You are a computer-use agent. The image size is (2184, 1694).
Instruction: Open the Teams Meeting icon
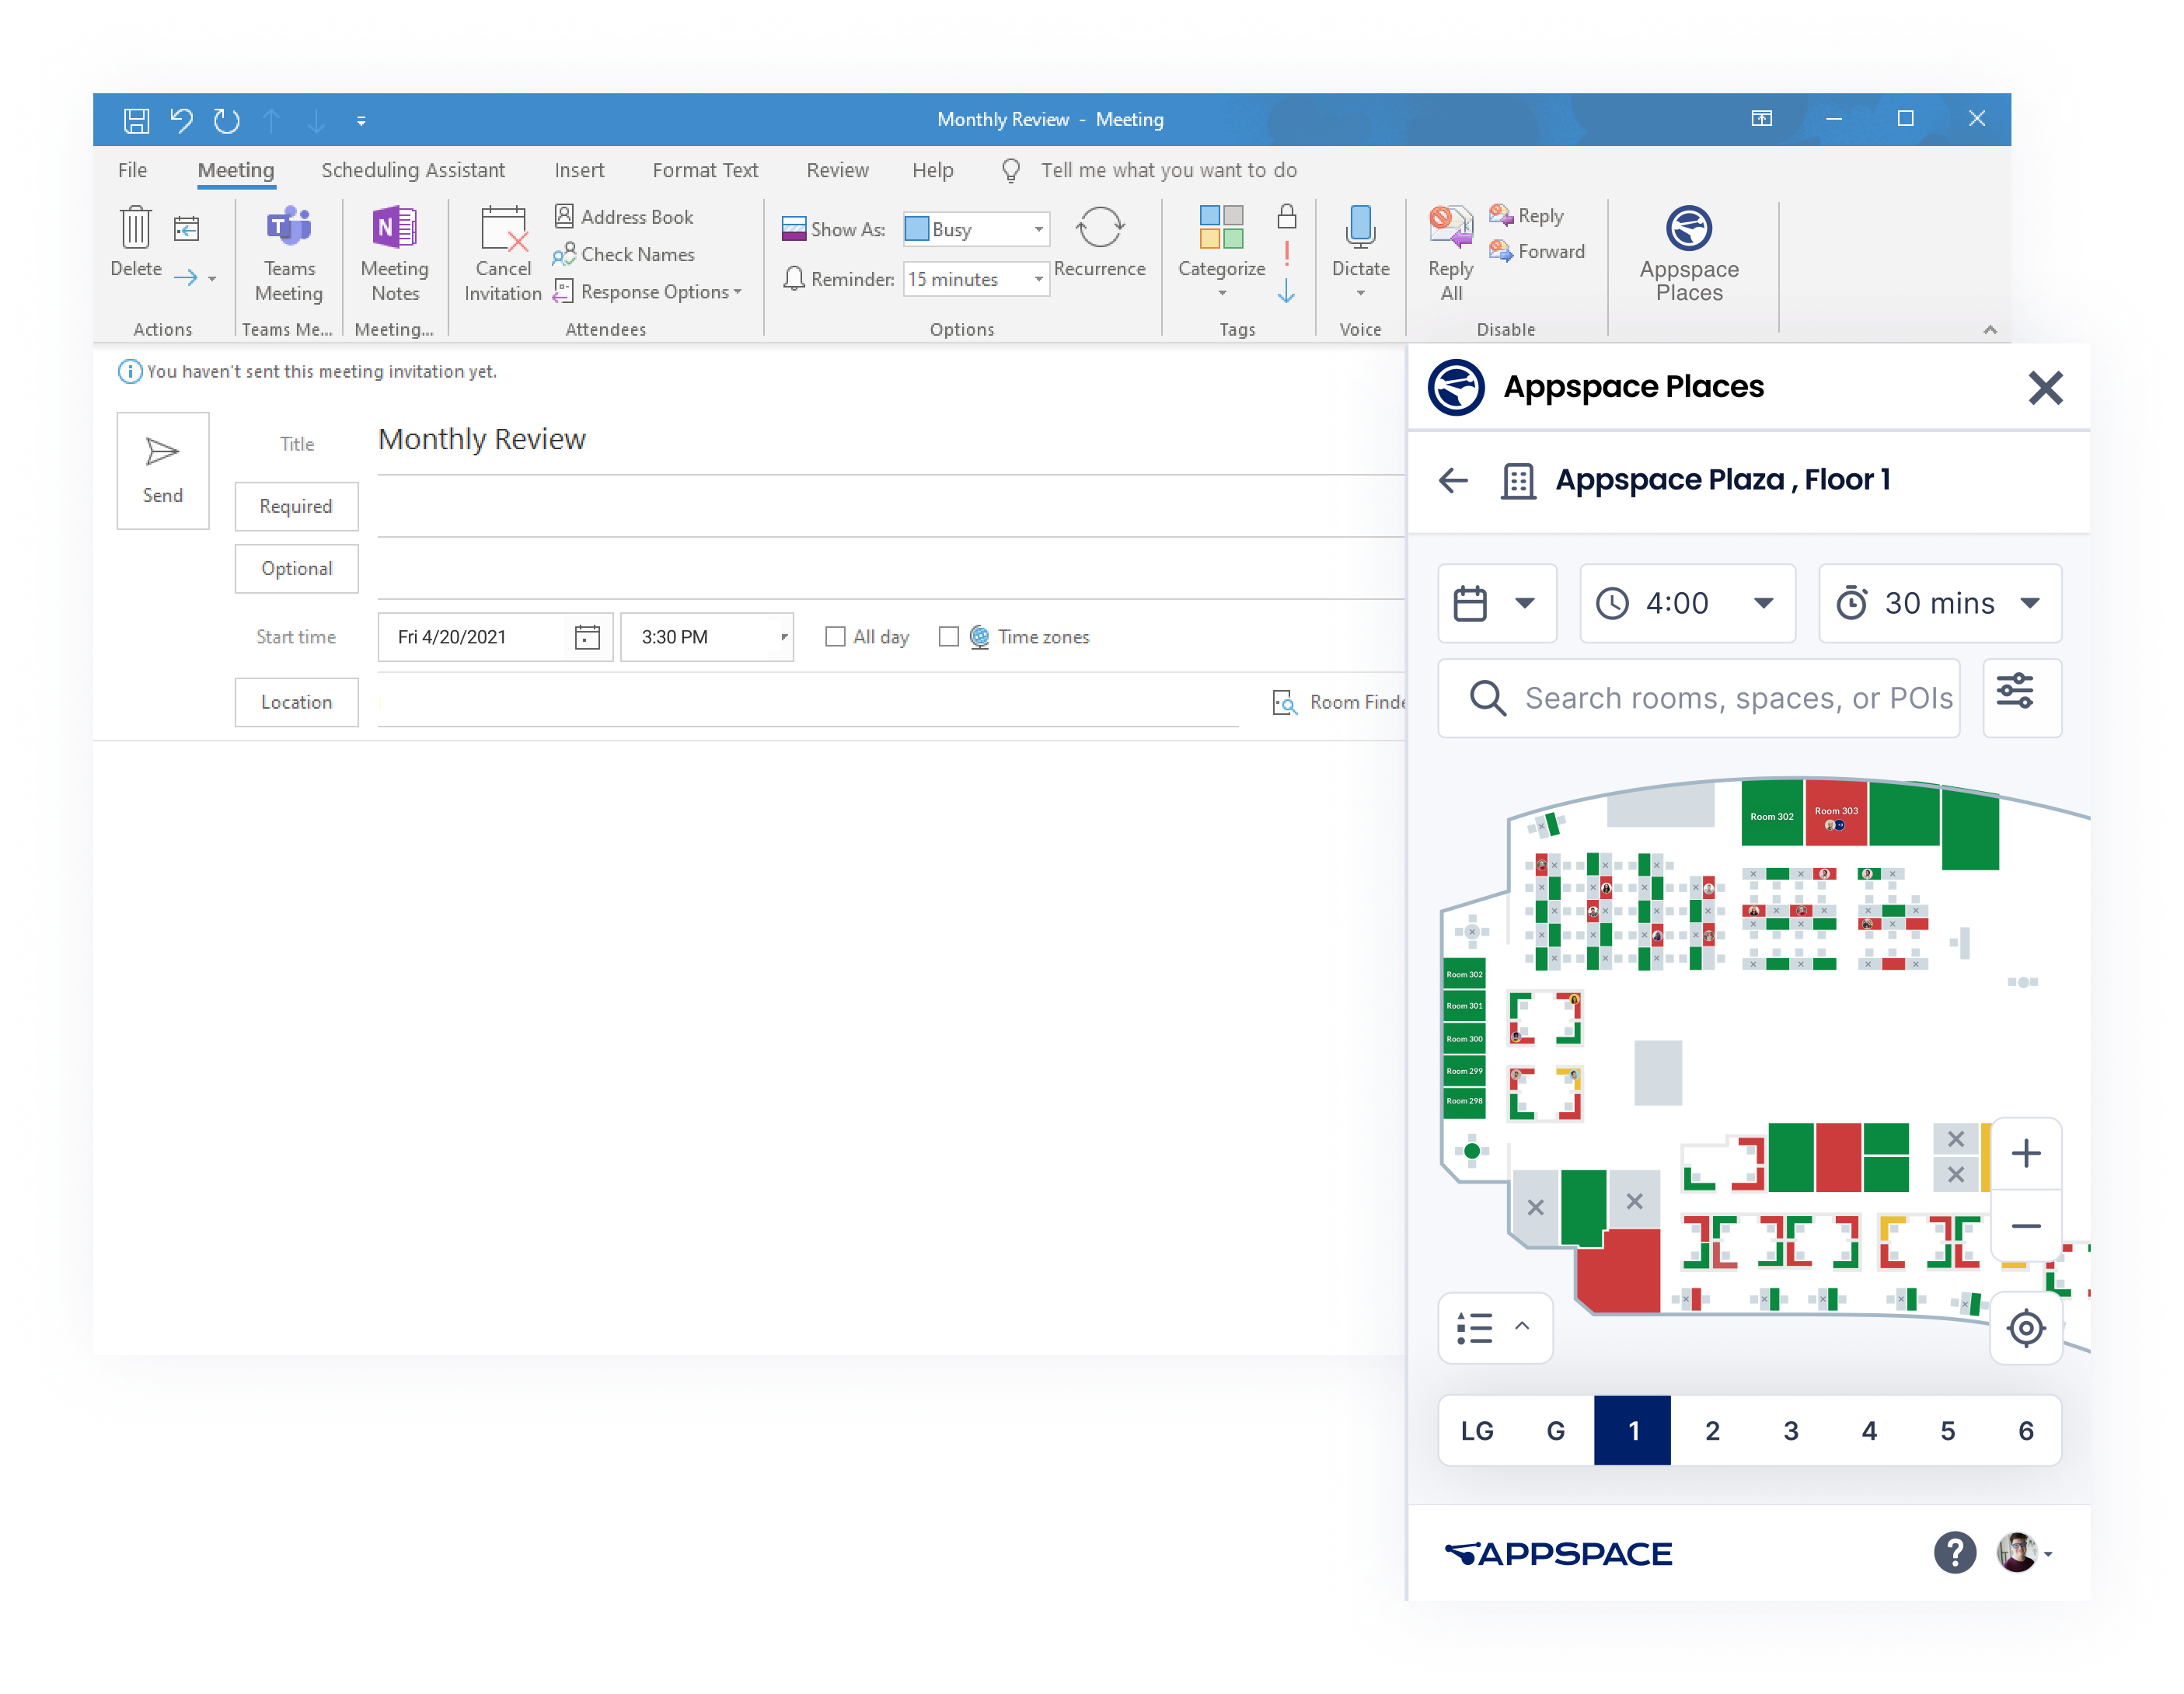pyautogui.click(x=289, y=228)
